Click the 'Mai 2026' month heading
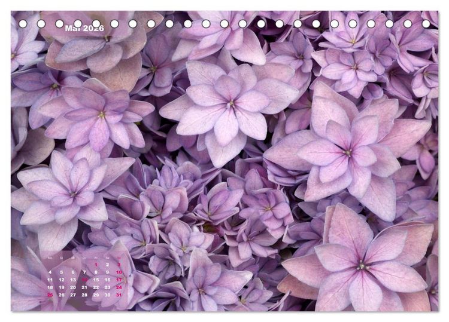 [x=84, y=28]
